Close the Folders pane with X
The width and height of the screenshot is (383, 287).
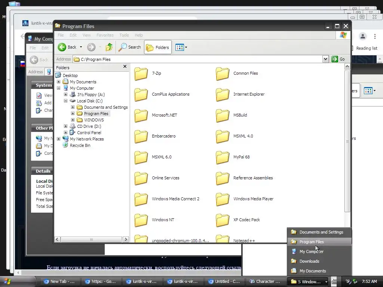coord(125,67)
